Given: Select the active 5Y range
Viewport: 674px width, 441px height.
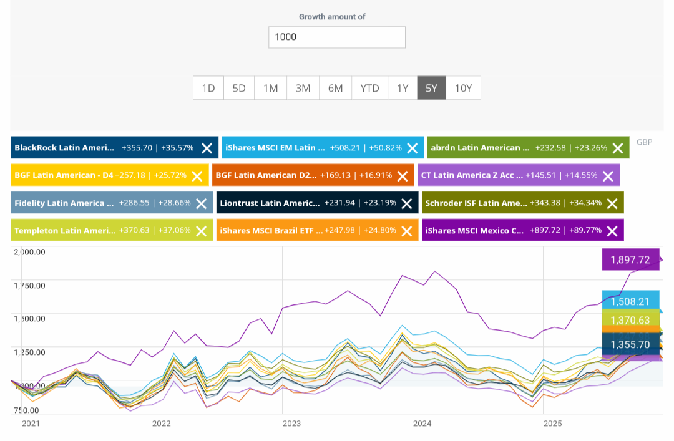Looking at the screenshot, I should pos(432,88).
